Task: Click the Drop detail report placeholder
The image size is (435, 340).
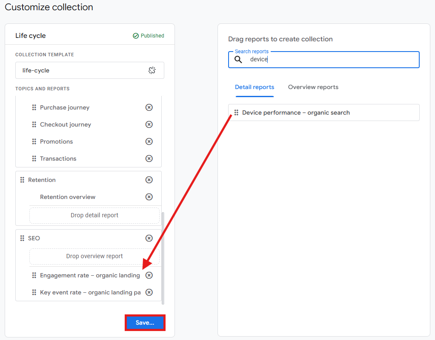Action: pos(94,215)
